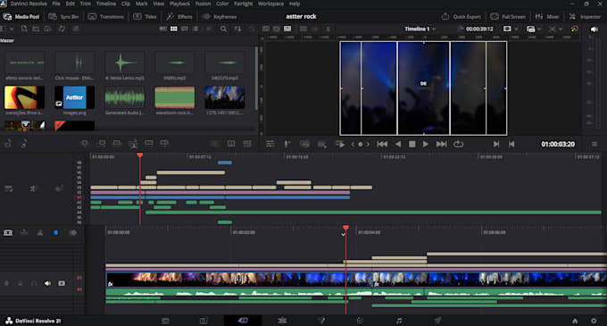Open the Sync Bin panel

64,17
